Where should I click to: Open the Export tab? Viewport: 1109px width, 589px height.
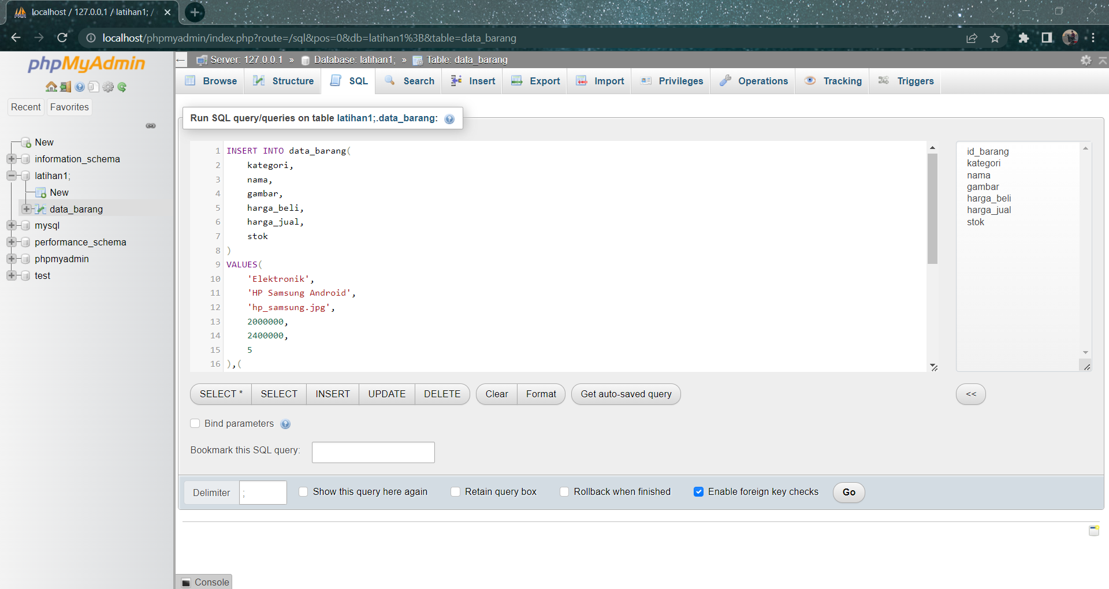535,81
